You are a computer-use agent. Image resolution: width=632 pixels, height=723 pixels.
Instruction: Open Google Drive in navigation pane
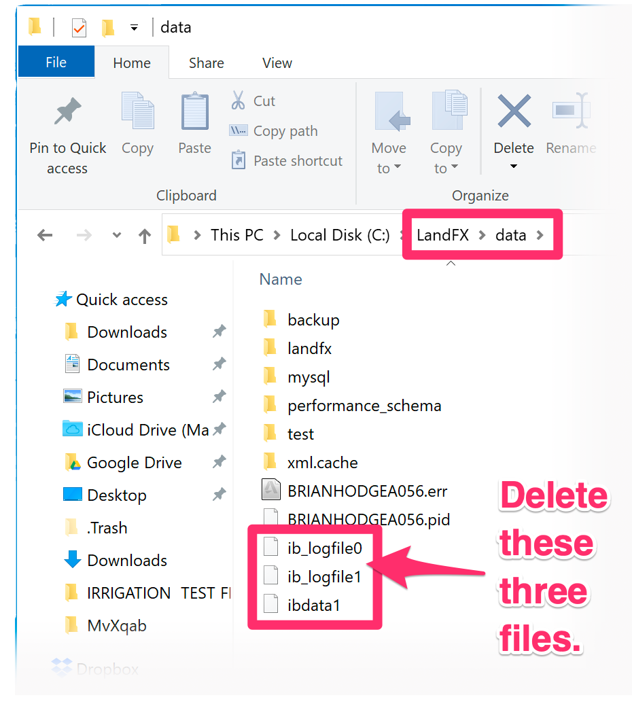pos(122,463)
